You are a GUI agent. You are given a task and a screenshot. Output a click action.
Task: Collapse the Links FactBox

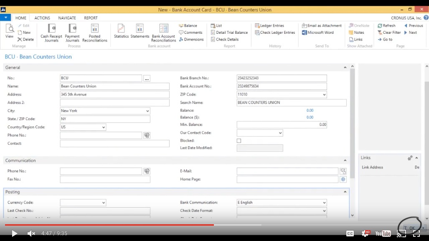point(416,158)
